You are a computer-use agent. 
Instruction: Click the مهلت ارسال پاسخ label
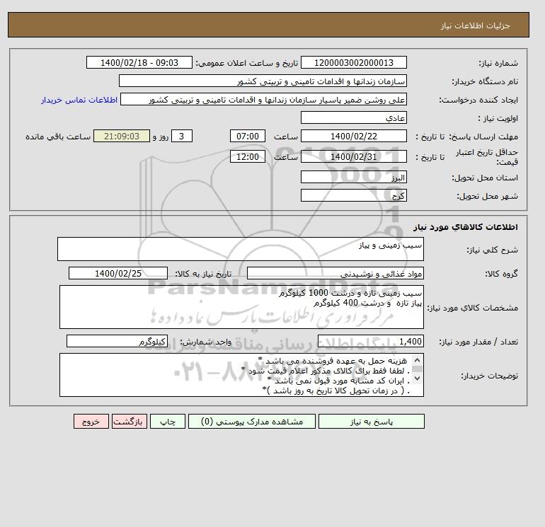(x=483, y=137)
